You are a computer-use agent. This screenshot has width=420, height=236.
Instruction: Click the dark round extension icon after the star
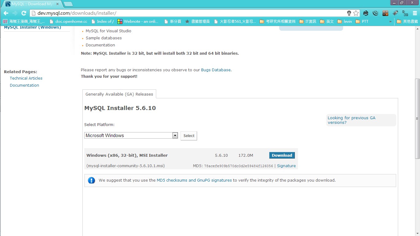pos(366,13)
